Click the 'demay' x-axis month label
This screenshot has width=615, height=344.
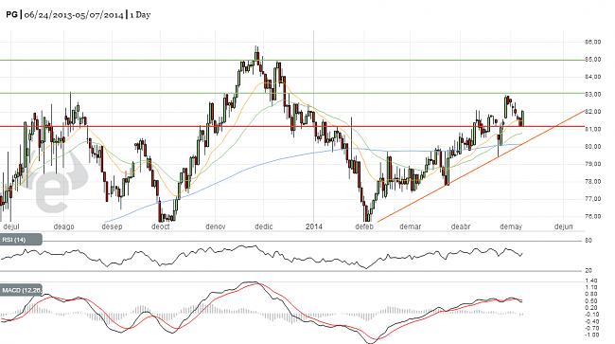511,226
